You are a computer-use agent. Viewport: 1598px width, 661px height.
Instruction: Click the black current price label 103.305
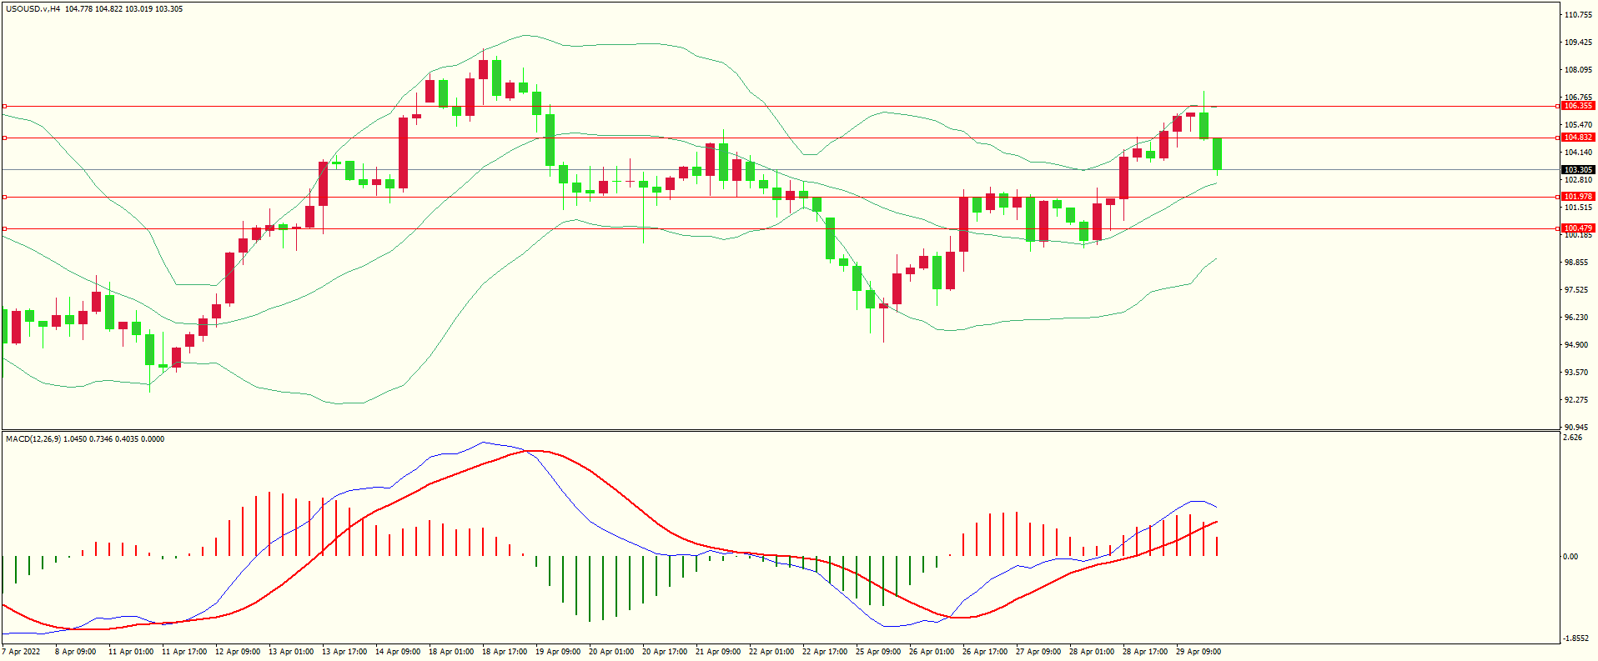(x=1577, y=170)
